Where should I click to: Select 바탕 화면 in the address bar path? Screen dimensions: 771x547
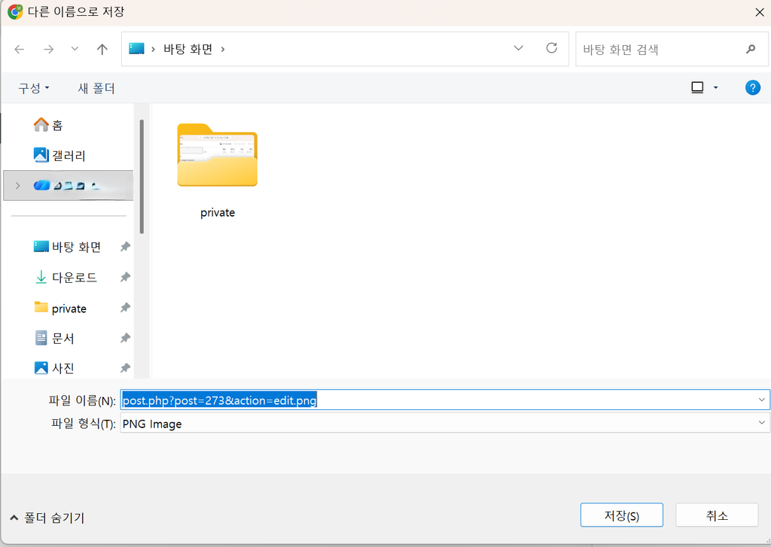coord(187,49)
